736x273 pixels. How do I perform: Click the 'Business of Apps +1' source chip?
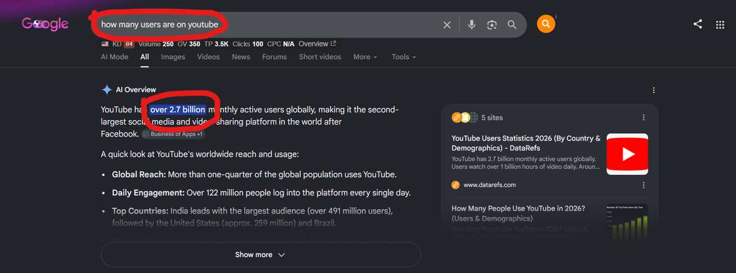(x=173, y=134)
